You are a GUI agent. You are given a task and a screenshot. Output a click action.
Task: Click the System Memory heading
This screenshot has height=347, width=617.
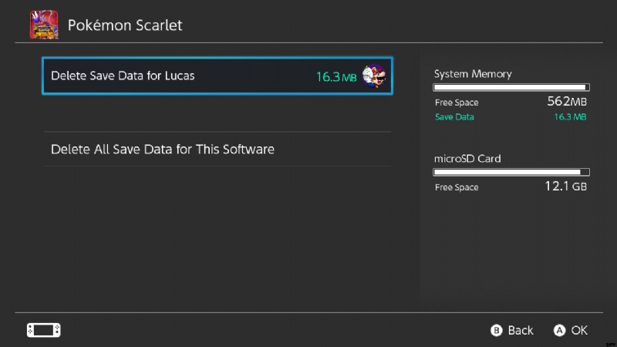click(473, 74)
